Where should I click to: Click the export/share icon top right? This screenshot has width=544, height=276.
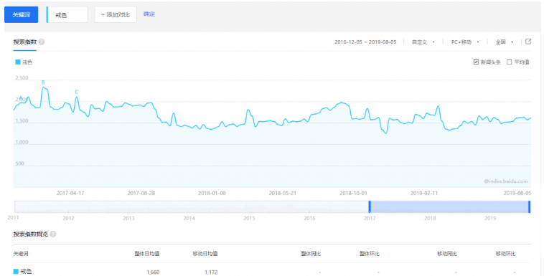528,42
